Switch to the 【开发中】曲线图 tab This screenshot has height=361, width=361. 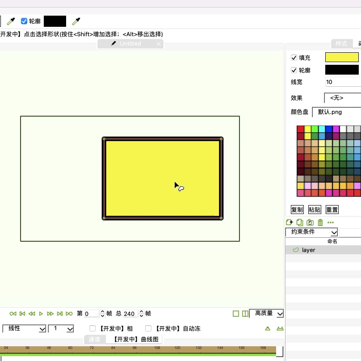(135, 340)
